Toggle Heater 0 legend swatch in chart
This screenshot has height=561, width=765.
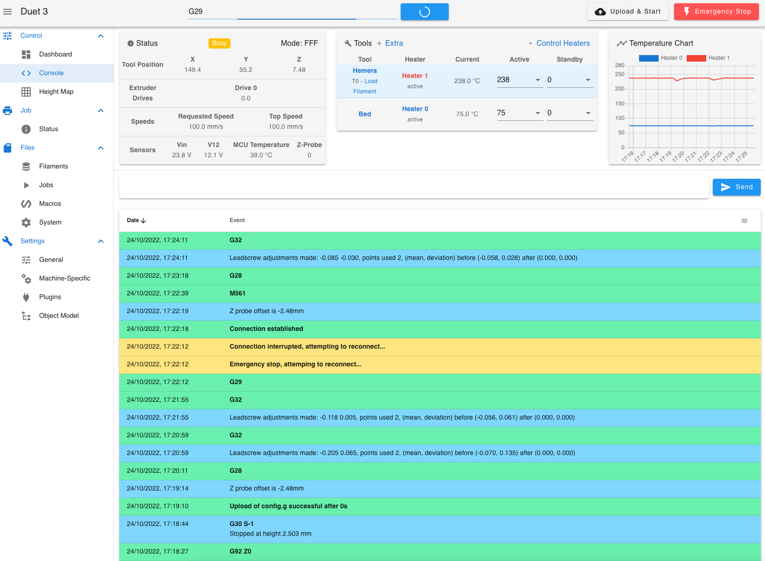[x=648, y=58]
